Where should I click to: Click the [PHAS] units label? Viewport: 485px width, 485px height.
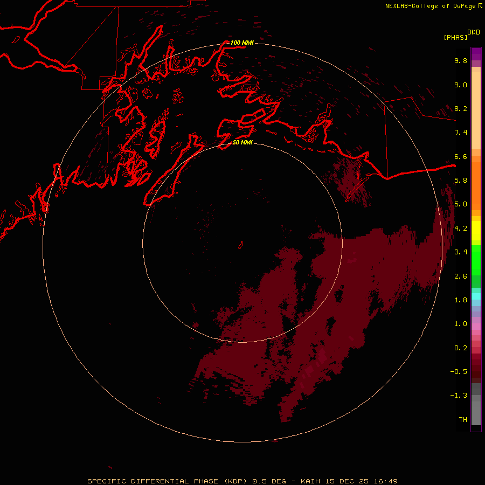[455, 37]
